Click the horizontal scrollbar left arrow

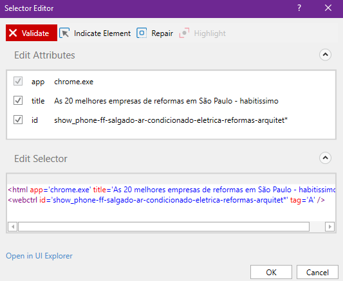point(13,226)
